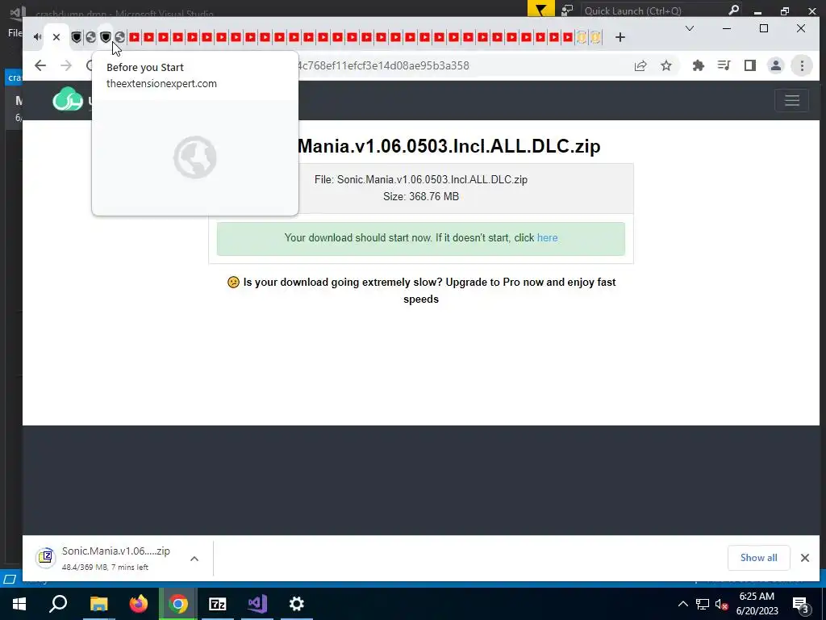
Task: Open a new Chrome tab
Action: click(620, 37)
